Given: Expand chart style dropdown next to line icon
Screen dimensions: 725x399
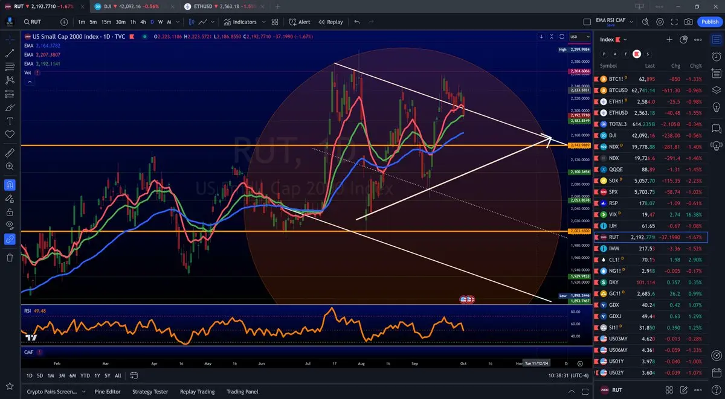Looking at the screenshot, I should click(214, 22).
